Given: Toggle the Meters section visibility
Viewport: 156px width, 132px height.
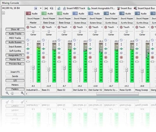Looking at the screenshot, I should pyautogui.click(x=15, y=85).
